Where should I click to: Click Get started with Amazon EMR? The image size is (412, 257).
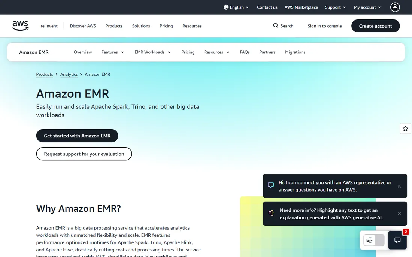(x=77, y=136)
